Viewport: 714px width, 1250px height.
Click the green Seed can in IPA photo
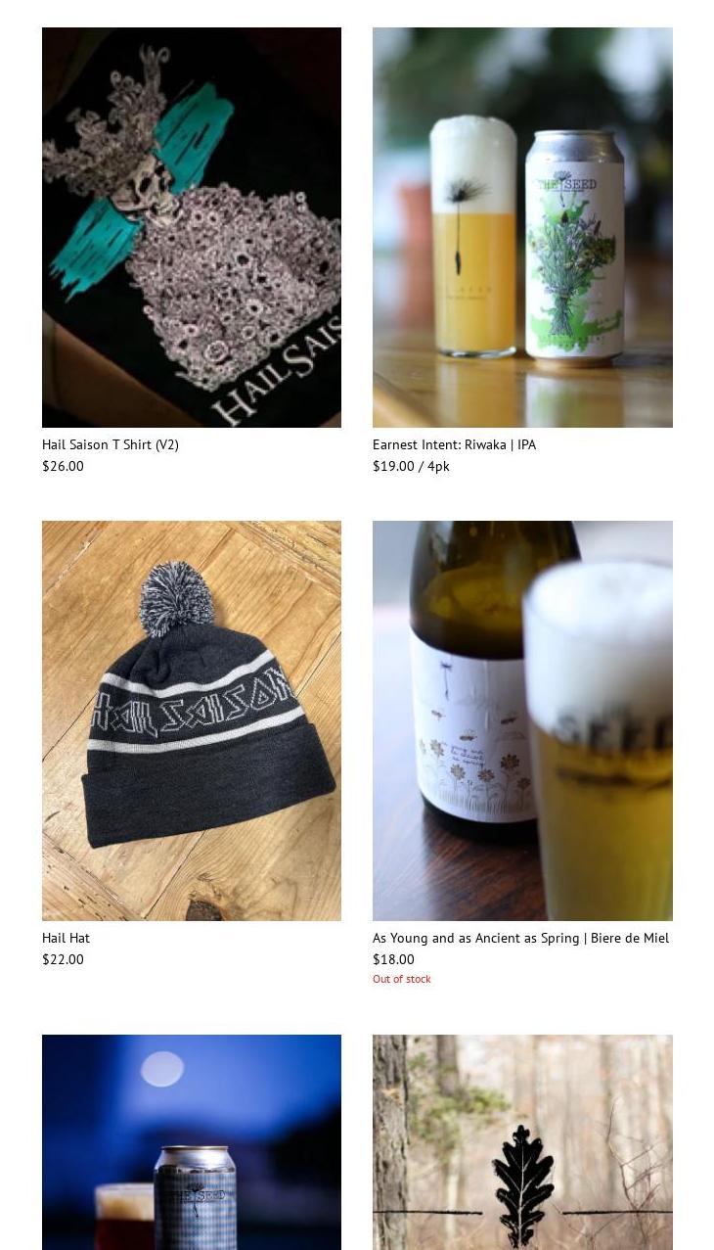coord(574,247)
